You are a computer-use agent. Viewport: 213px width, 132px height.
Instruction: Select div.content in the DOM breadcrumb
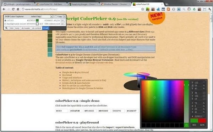coord(37,28)
